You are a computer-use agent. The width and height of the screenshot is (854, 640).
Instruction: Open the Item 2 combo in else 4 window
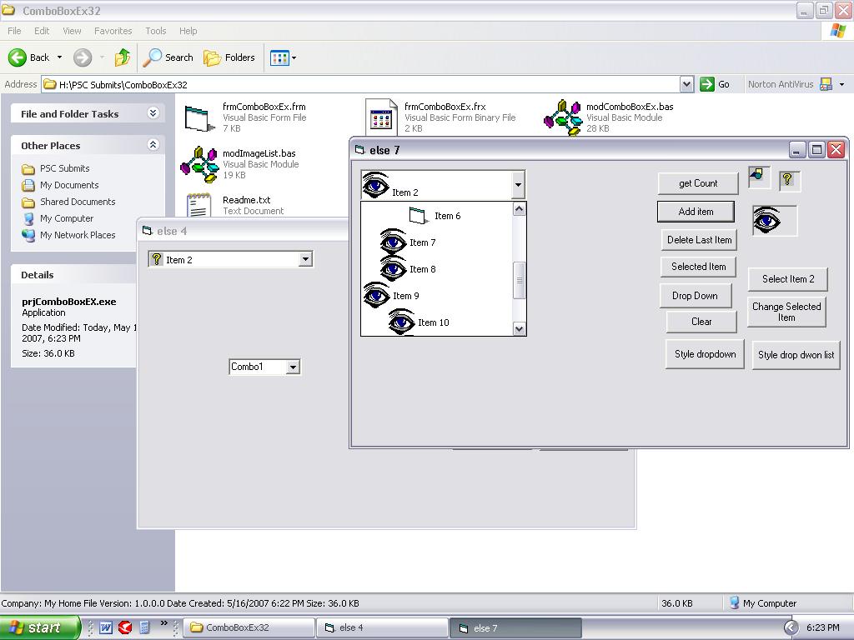coord(305,260)
